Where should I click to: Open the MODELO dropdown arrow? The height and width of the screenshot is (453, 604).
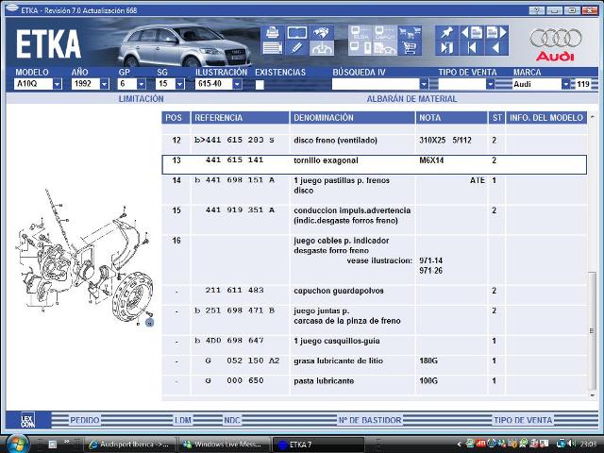point(57,84)
